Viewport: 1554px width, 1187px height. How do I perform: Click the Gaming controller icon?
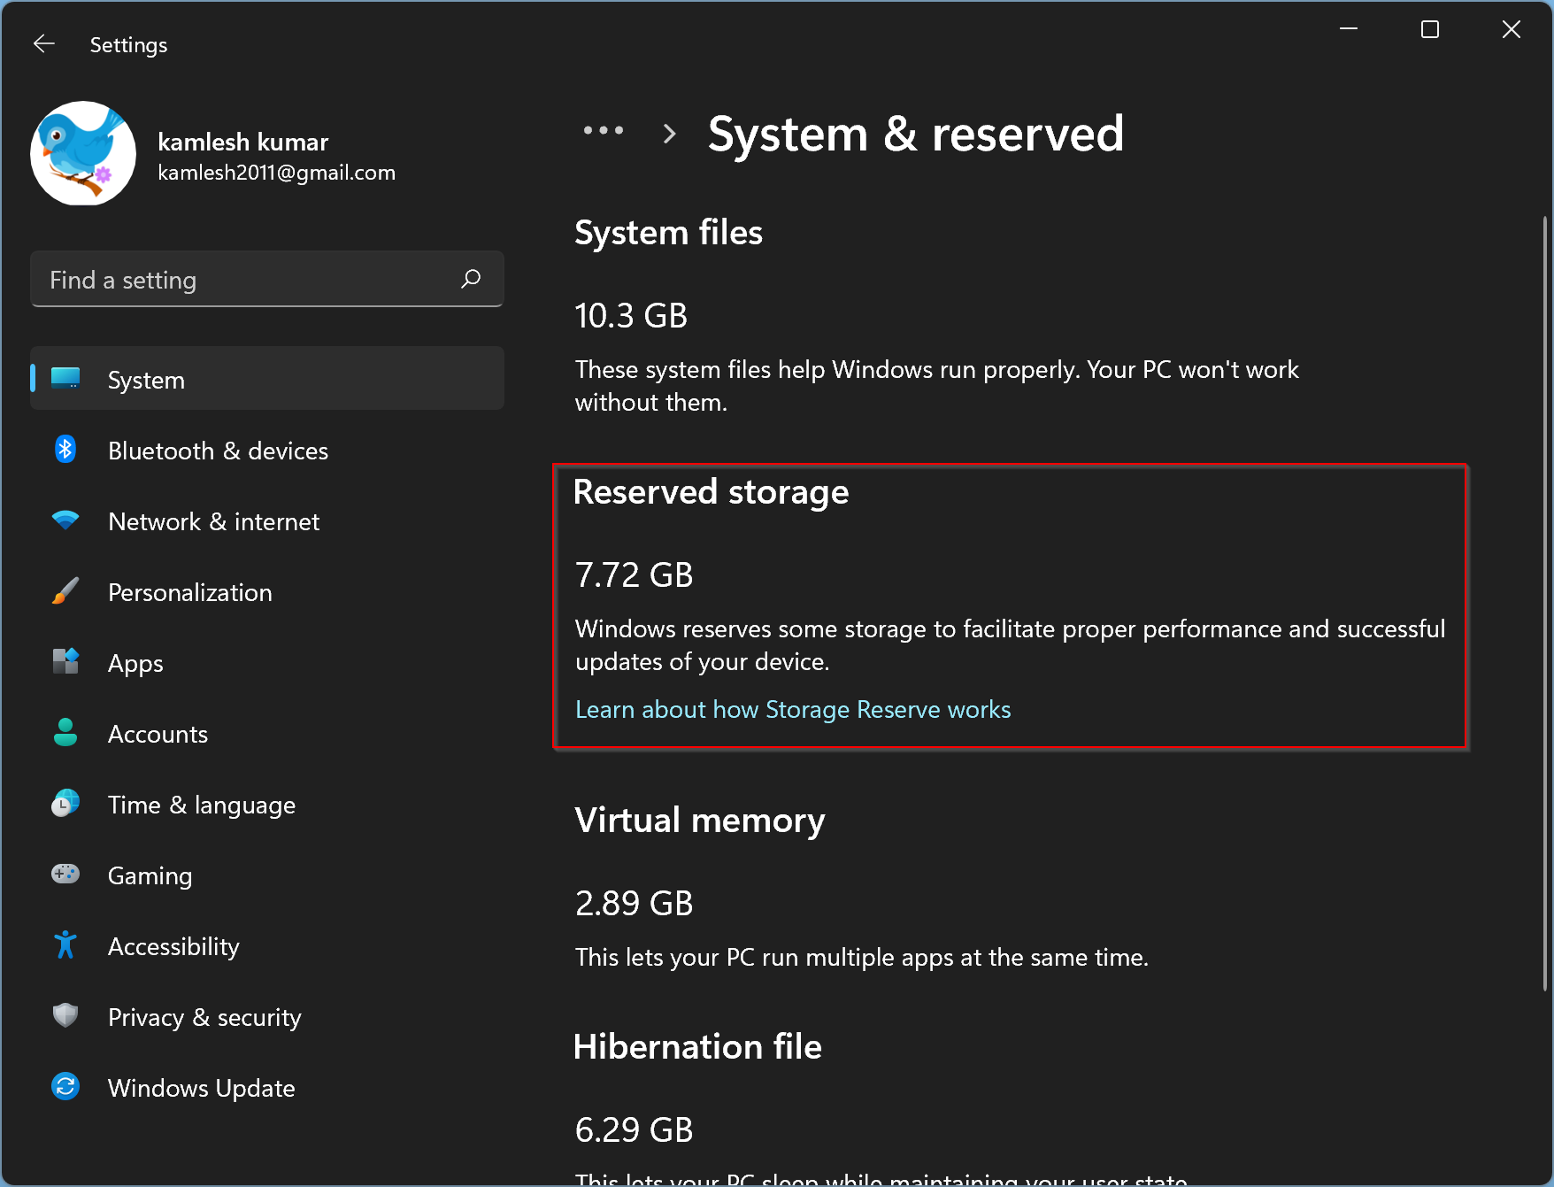click(x=65, y=875)
